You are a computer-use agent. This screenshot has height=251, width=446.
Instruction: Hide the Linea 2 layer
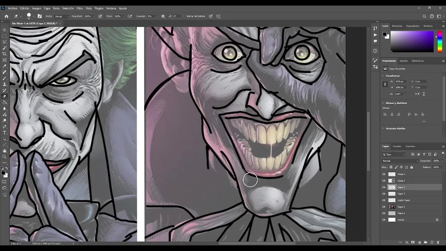(384, 174)
